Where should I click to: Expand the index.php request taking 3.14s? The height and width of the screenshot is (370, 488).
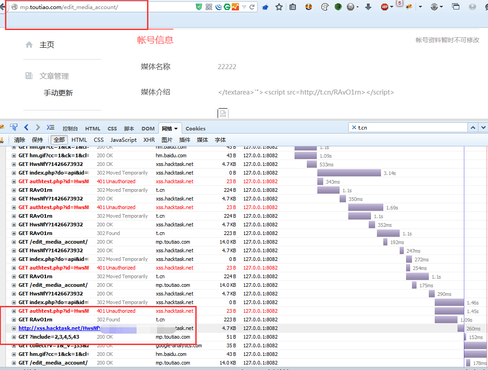pyautogui.click(x=14, y=173)
